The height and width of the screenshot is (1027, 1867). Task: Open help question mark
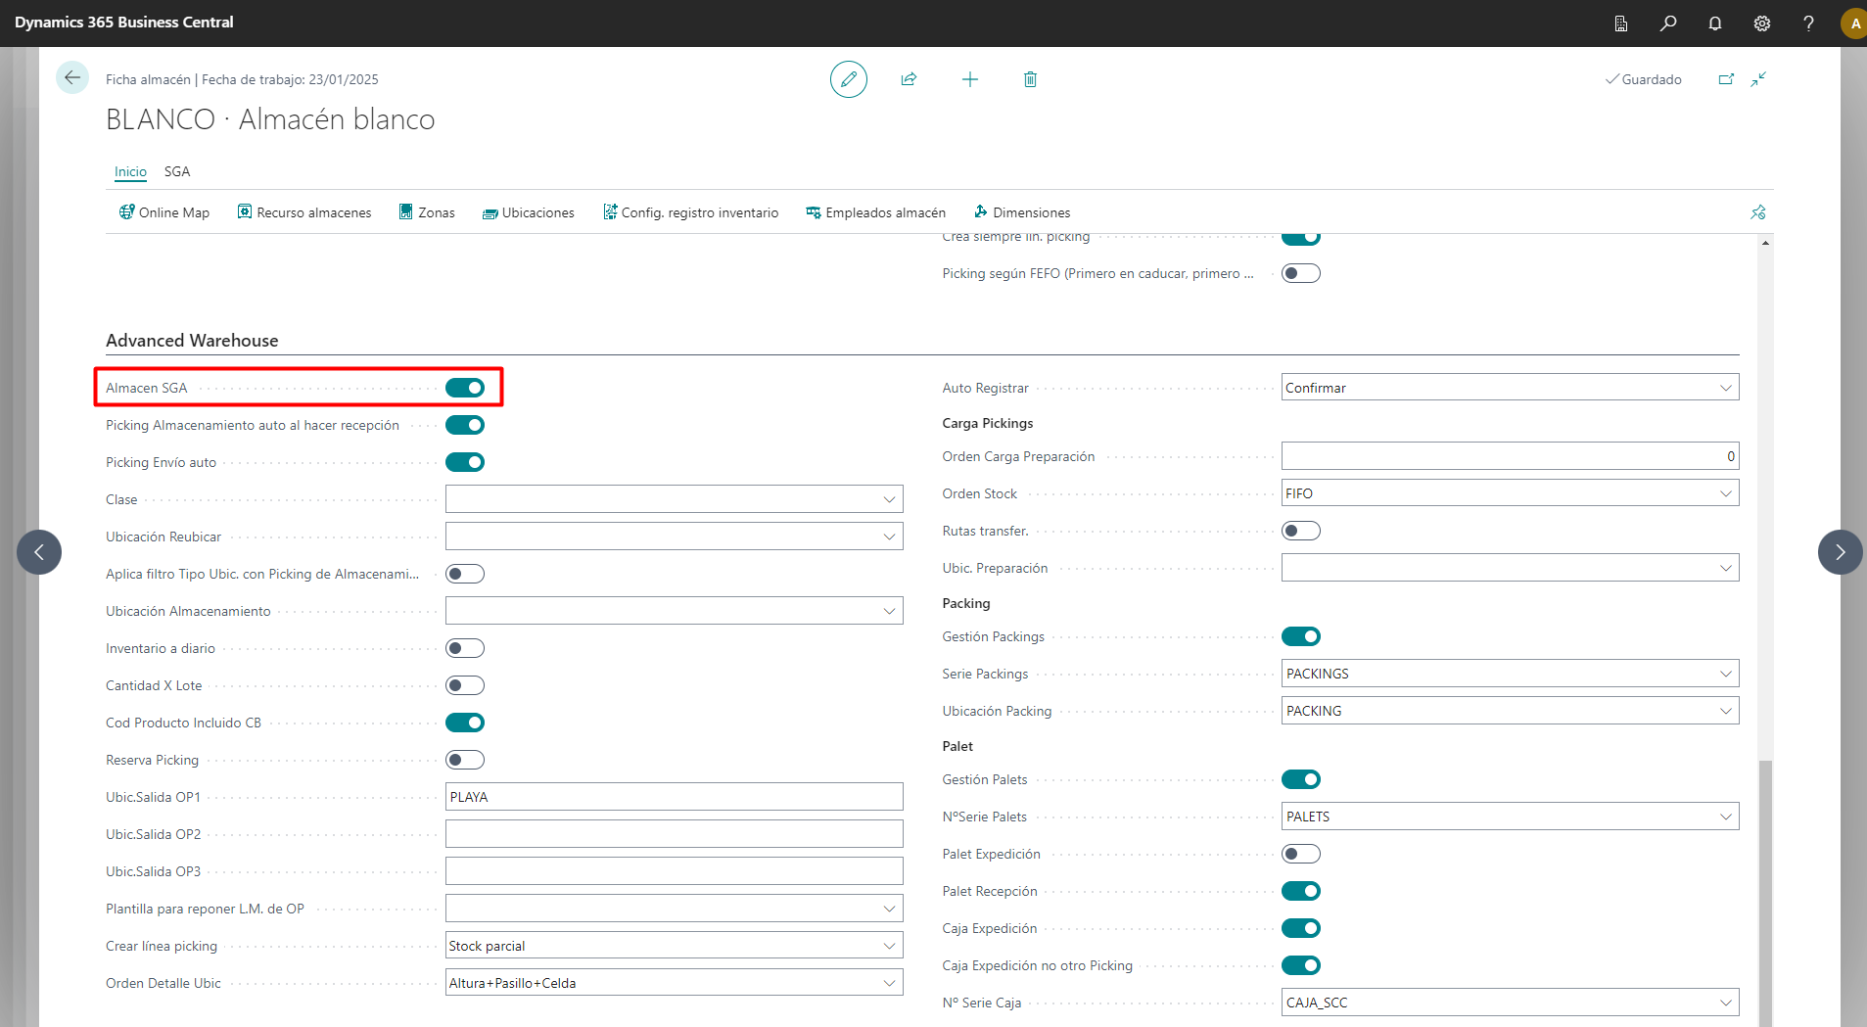pos(1808,23)
